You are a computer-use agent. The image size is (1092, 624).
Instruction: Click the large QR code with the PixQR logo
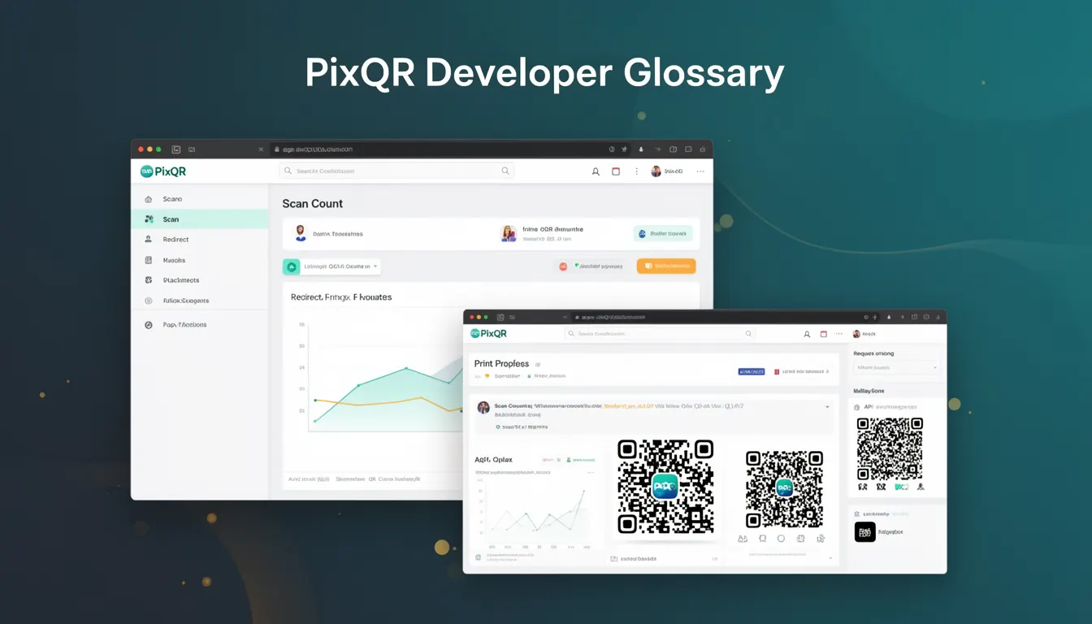point(665,487)
